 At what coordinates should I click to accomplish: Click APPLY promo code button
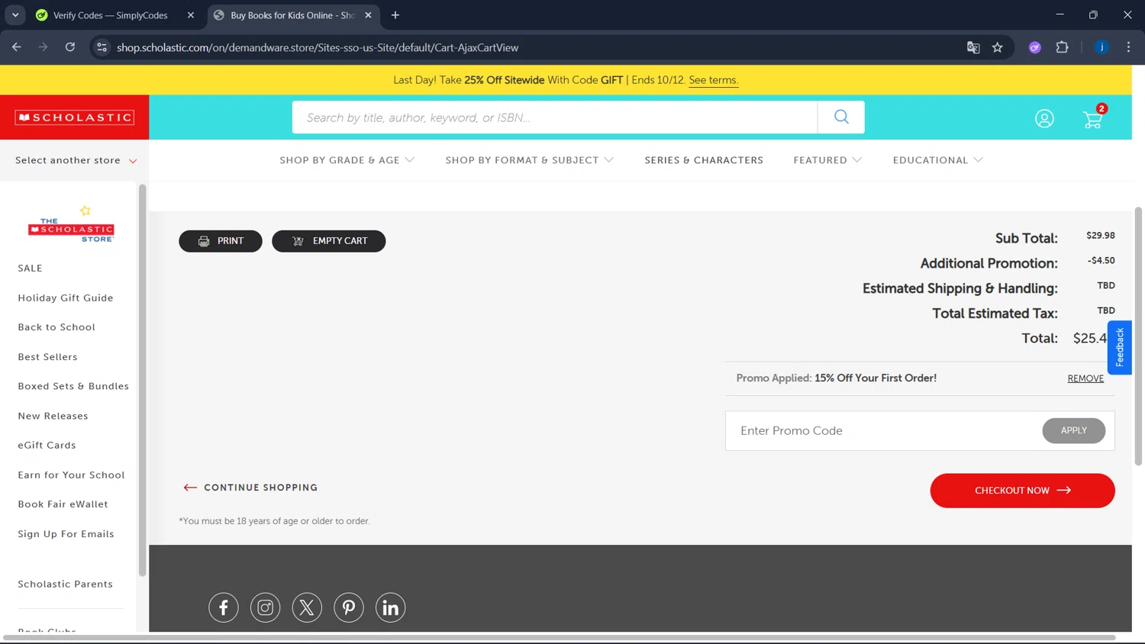[1074, 430]
